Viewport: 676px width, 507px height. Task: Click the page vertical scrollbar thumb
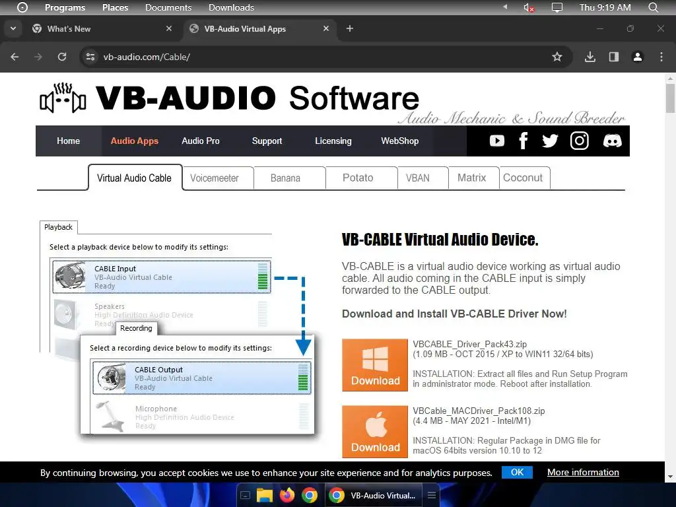670,98
